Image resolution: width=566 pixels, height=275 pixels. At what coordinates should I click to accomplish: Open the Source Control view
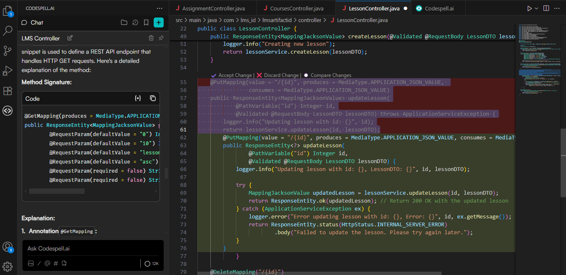click(x=7, y=51)
